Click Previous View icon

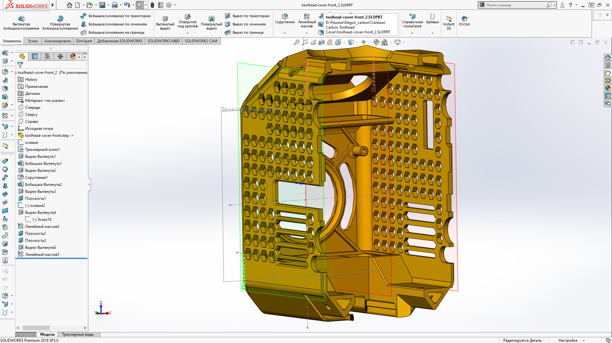[313, 42]
